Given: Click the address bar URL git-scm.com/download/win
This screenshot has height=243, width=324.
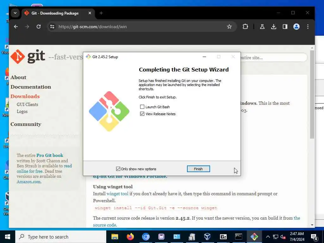Looking at the screenshot, I should click(x=92, y=27).
